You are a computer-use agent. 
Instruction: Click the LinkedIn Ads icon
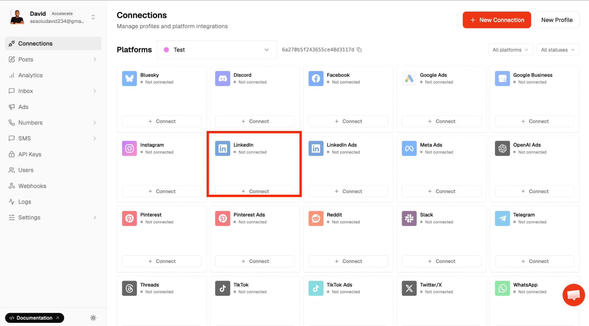point(316,148)
